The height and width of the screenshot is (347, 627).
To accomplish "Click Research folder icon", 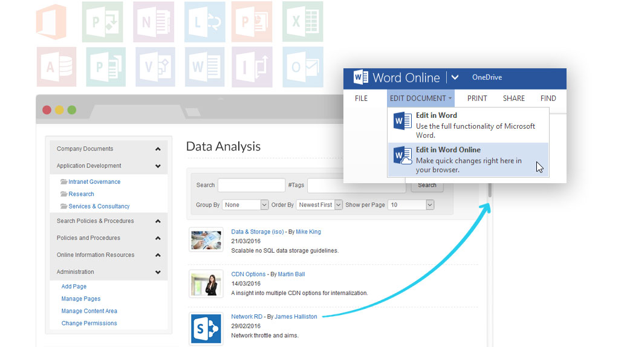I will (x=63, y=194).
